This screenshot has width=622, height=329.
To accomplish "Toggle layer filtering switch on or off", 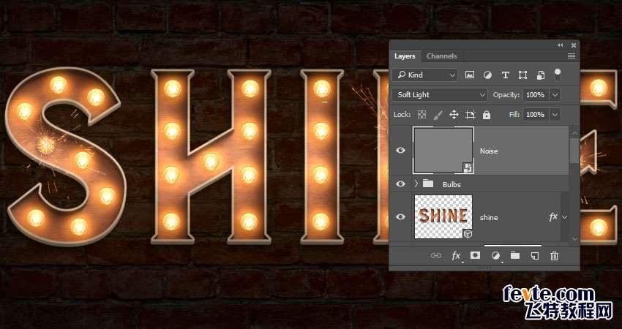I will click(558, 74).
